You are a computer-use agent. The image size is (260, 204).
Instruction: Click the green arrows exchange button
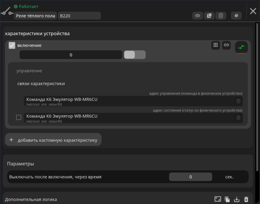[x=241, y=47]
